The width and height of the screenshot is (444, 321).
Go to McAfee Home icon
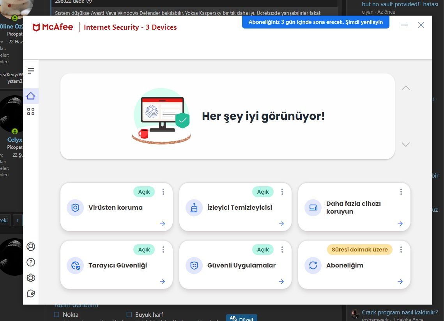click(x=31, y=96)
